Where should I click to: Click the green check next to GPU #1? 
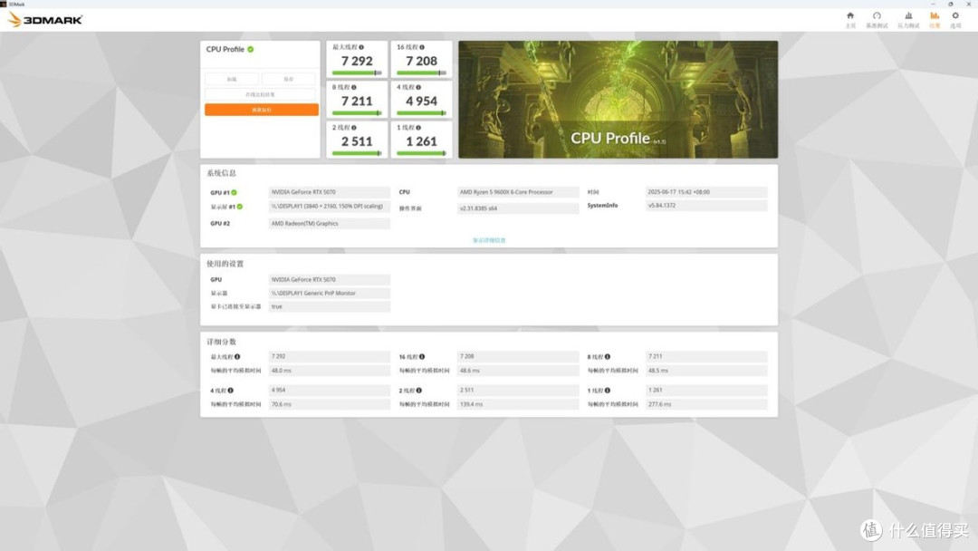(x=234, y=193)
